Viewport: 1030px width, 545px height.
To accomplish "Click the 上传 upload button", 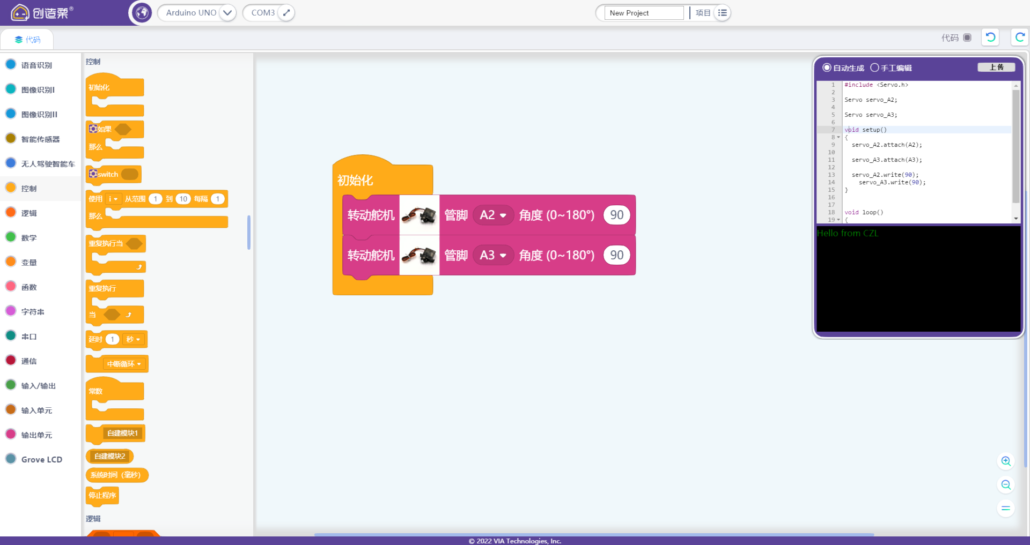I will click(x=996, y=68).
